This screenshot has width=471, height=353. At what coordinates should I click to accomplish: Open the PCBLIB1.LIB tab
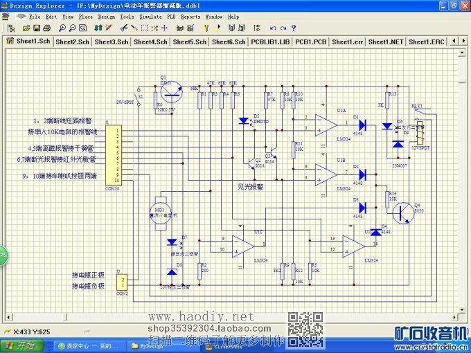pos(270,42)
